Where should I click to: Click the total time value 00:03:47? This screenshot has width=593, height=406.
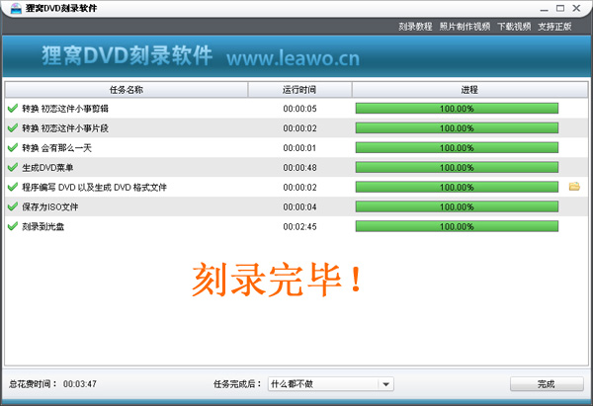click(x=80, y=384)
